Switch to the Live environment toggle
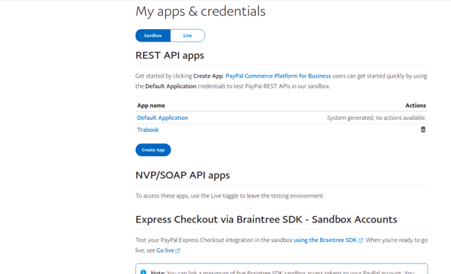 187,35
